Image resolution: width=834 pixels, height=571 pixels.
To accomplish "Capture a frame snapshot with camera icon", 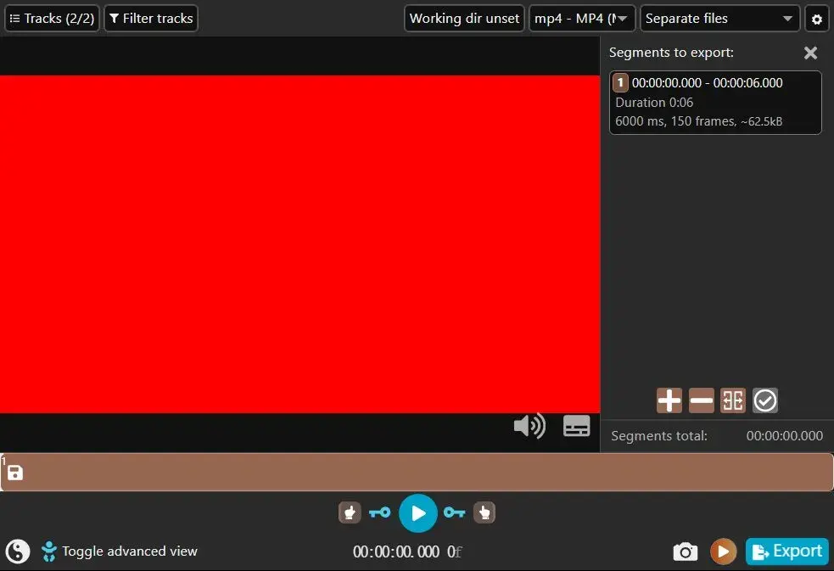I will click(685, 551).
